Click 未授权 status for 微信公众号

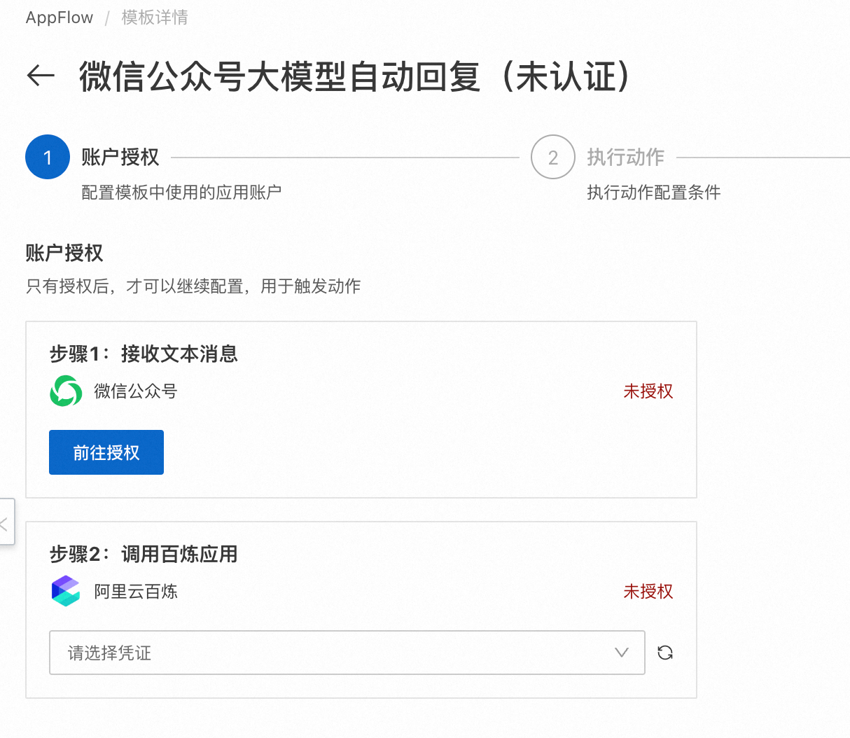coord(648,391)
